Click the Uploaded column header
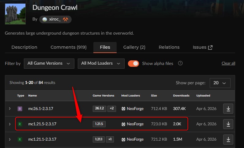The image size is (244, 148). pos(203,96)
